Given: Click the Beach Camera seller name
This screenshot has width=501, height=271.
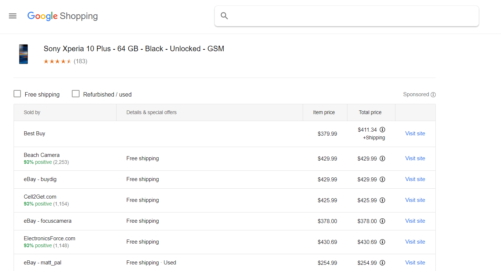Looking at the screenshot, I should click(x=41, y=155).
